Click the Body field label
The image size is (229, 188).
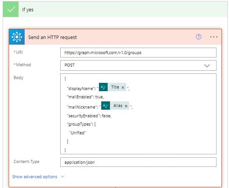[x=19, y=78]
